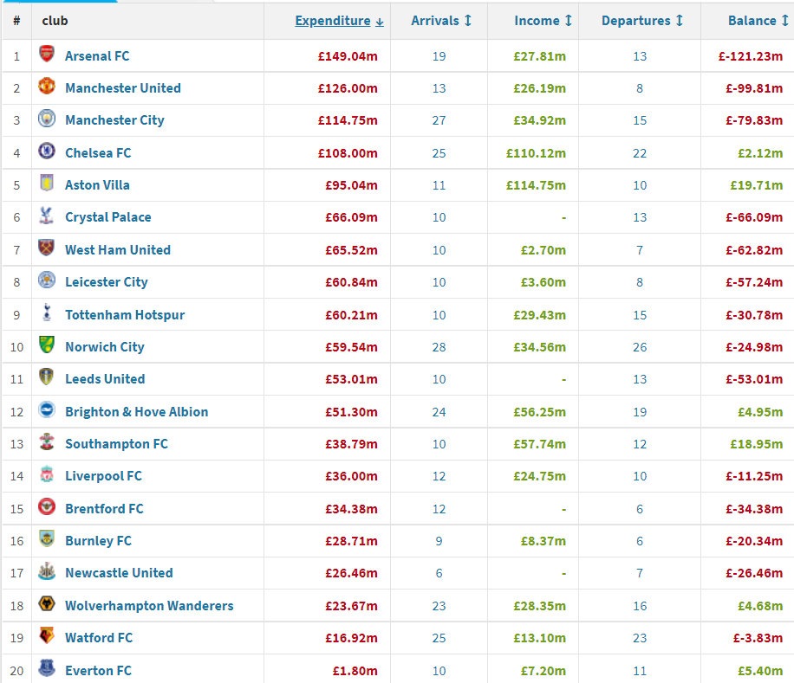794x683 pixels.
Task: Click the Leeds United club crest
Action: (x=47, y=377)
